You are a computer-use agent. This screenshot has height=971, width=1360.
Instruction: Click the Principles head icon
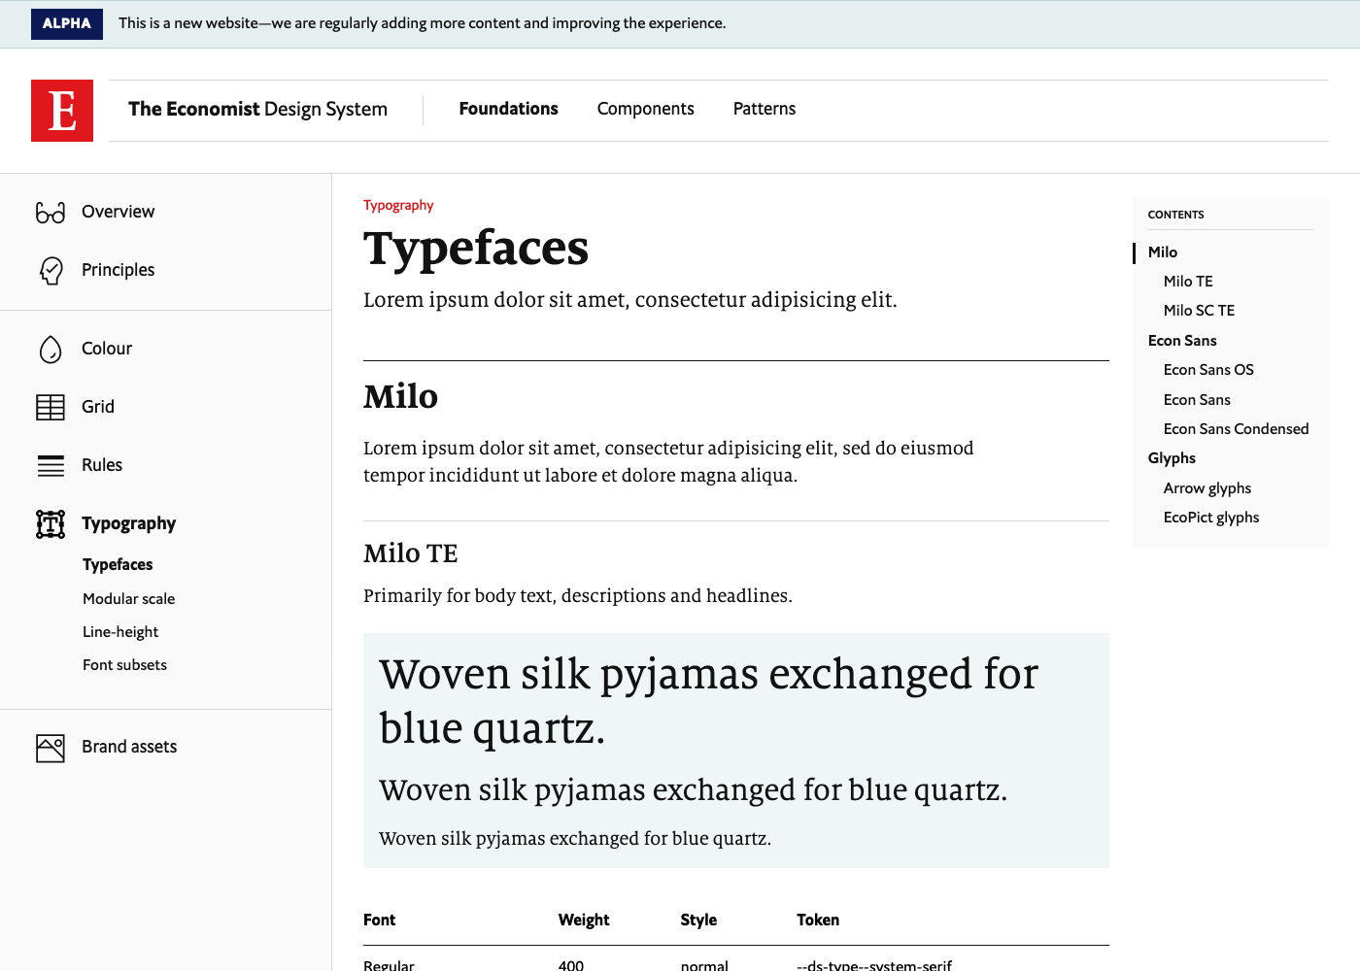51,270
